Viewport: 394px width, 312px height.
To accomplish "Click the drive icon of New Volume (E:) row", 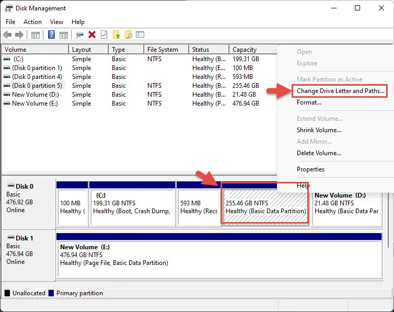I will 7,103.
